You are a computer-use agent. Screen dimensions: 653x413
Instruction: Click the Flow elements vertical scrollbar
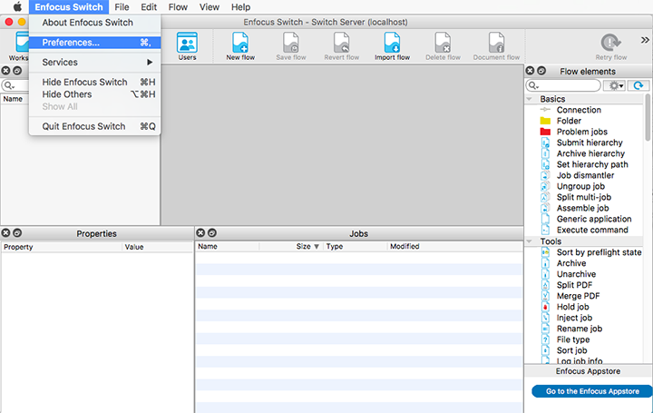[x=648, y=117]
